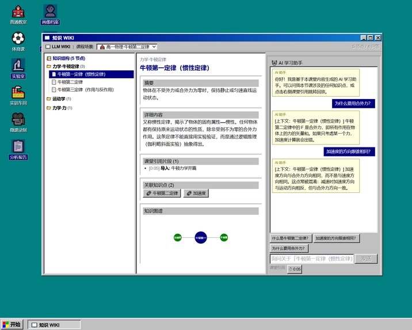Open the 分析报告 clipboard icon
Image resolution: width=412 pixels, height=330 pixels.
(x=18, y=150)
